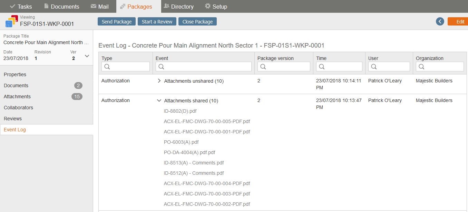Image resolution: width=468 pixels, height=212 pixels.
Task: Open the Mail tab
Action: coord(99,7)
